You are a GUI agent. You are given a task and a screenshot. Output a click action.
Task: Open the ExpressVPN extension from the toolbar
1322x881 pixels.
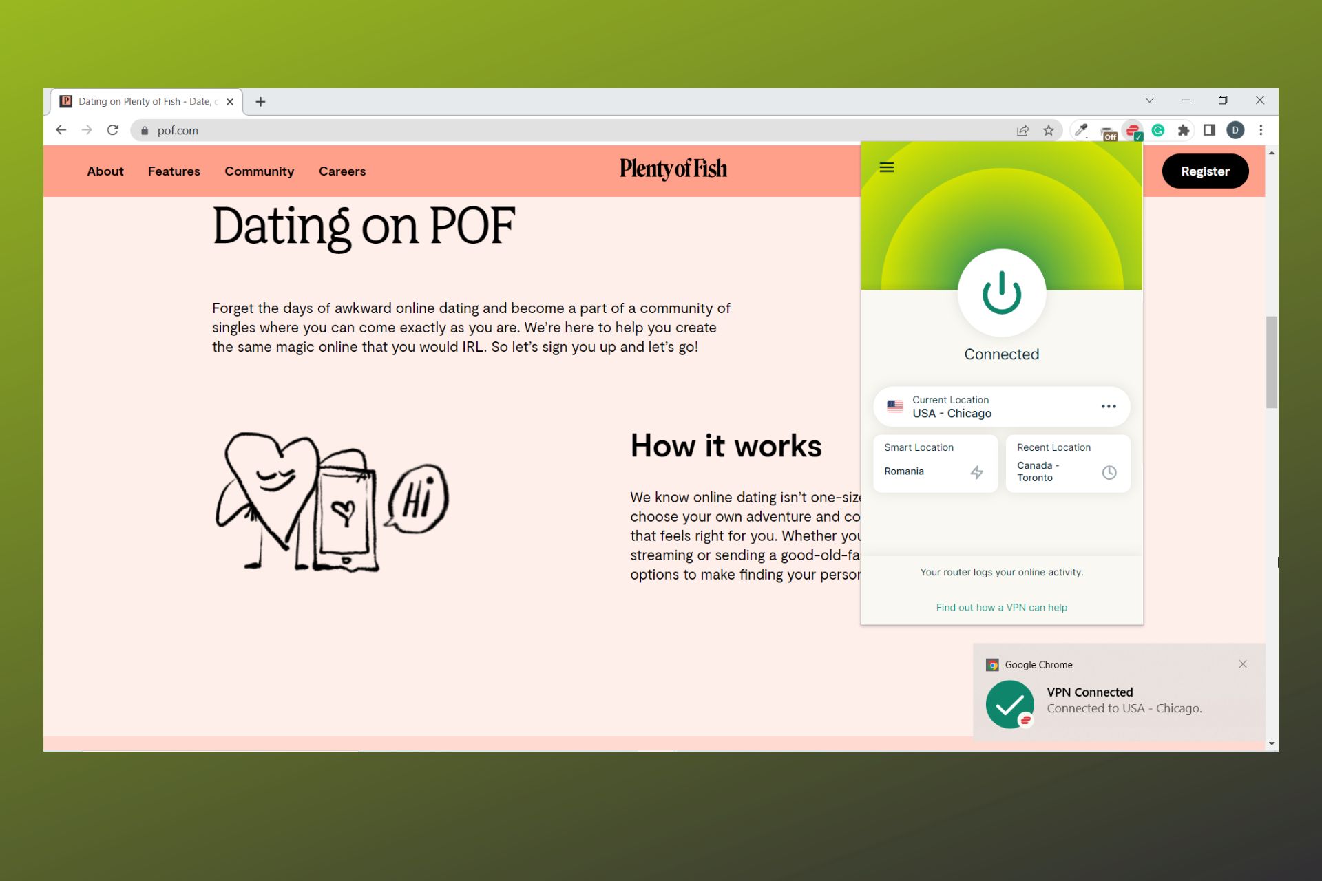pyautogui.click(x=1134, y=130)
